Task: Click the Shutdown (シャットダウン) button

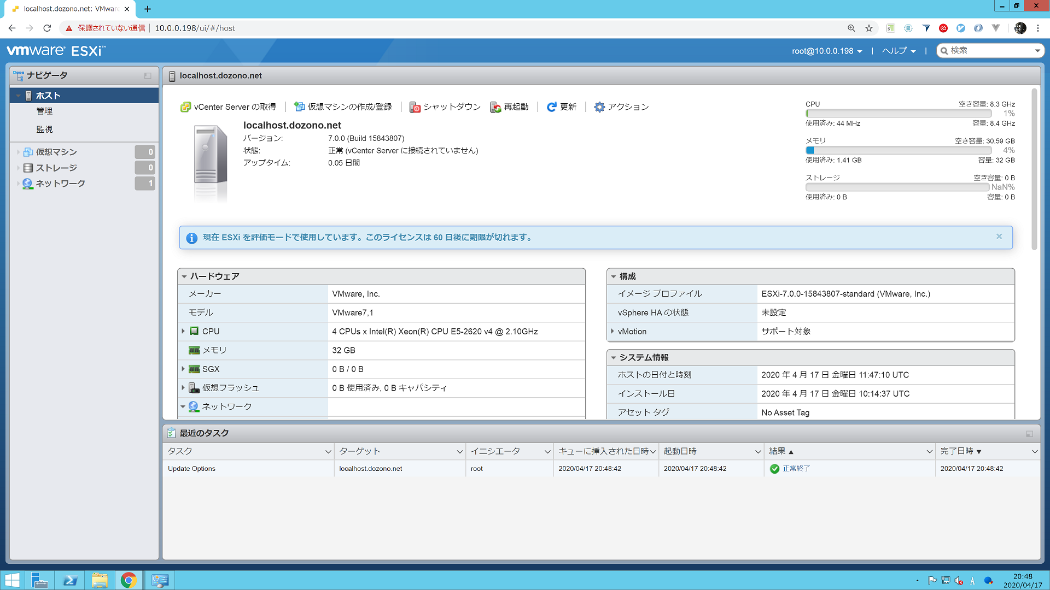Action: coord(445,107)
